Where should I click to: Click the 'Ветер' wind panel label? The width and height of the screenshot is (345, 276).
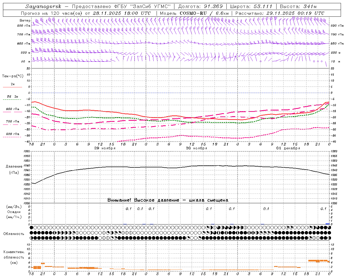coord(25,20)
